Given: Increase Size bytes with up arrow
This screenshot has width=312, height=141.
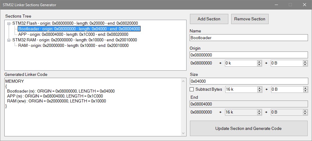Looking at the screenshot, I should [x=305, y=88].
